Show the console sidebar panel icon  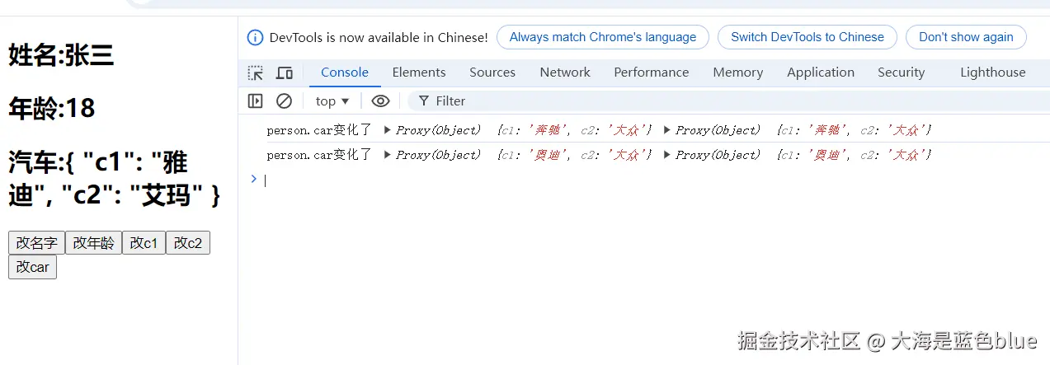click(256, 101)
